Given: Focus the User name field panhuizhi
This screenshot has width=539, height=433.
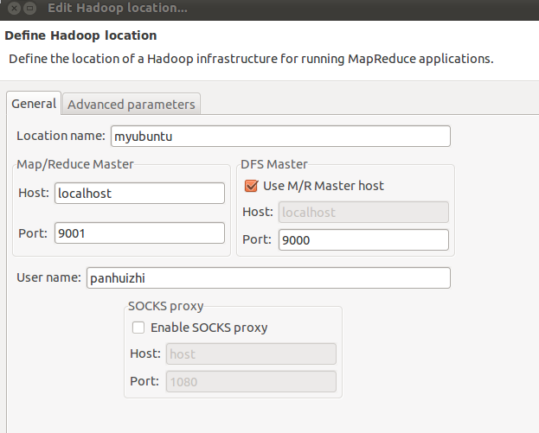Looking at the screenshot, I should click(268, 277).
